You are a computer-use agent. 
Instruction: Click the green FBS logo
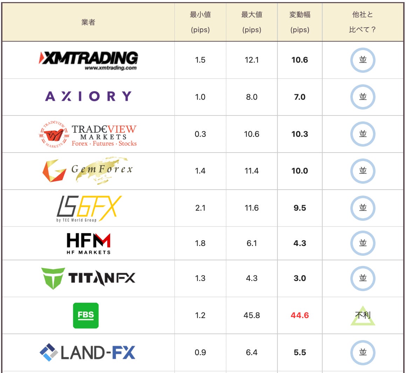coord(86,315)
